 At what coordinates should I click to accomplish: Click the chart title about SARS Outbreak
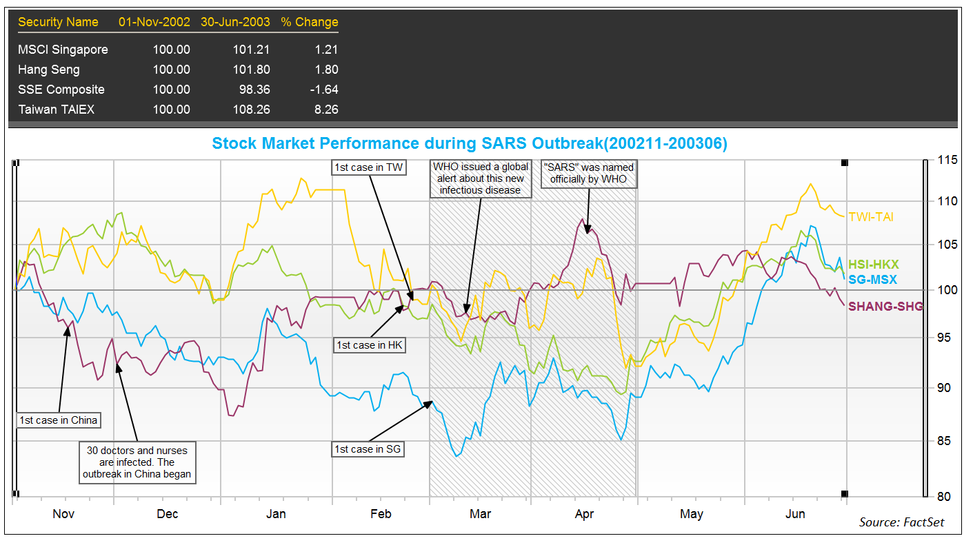[469, 143]
